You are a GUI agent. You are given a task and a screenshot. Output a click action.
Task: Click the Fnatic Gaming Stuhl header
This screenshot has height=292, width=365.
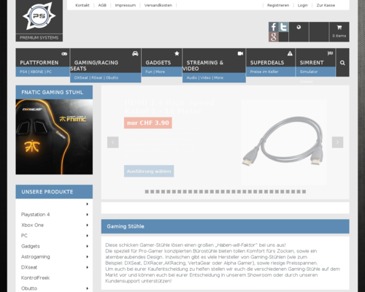[54, 92]
